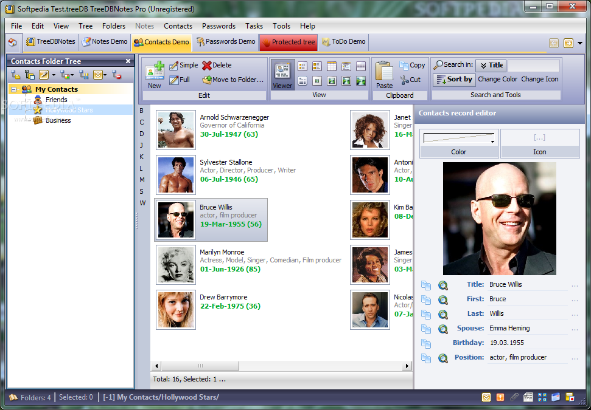Click the orange alert icon in status bar
Image resolution: width=591 pixels, height=410 pixels.
tap(500, 397)
